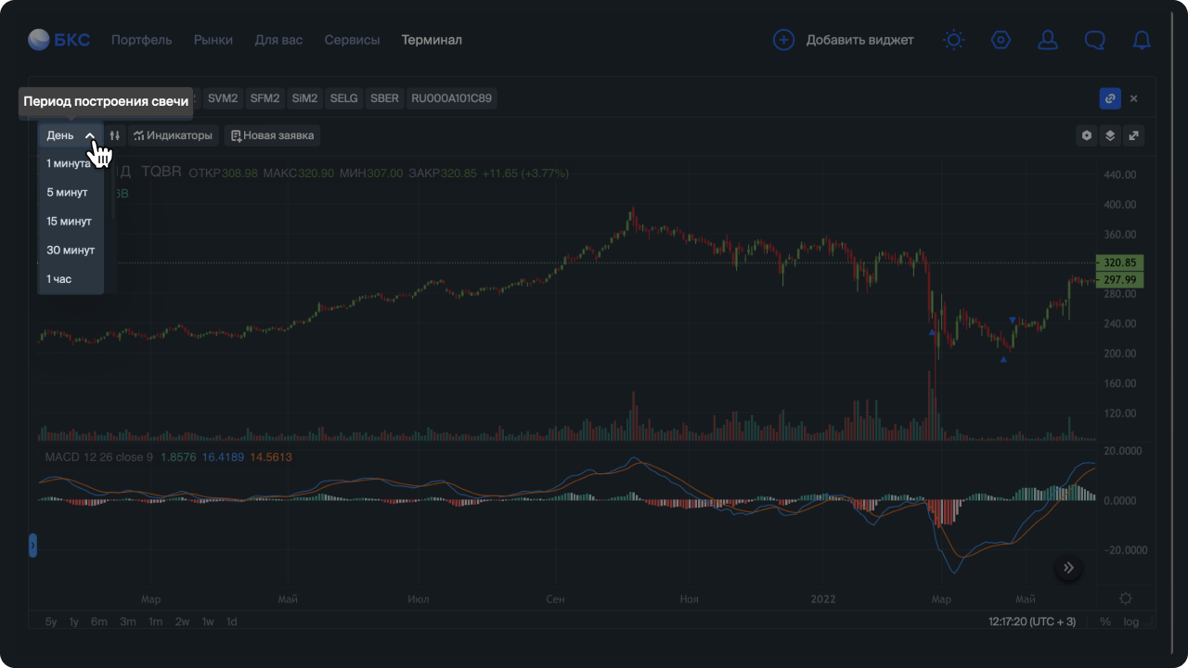
Task: Set range to 1w
Action: 208,622
